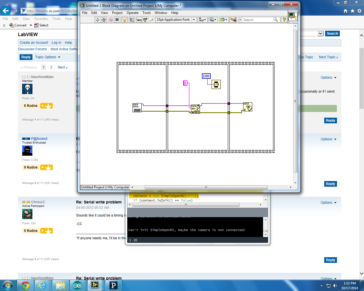Click Step Into icon
Image resolution: width=364 pixels, height=291 pixels.
pyautogui.click(x=139, y=20)
